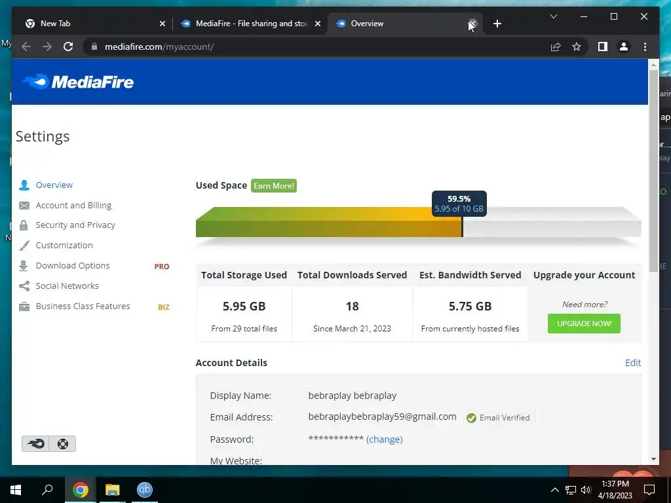Click the envelope icon beside Account and Billing
Viewport: 671px width, 503px height.
[x=24, y=206]
